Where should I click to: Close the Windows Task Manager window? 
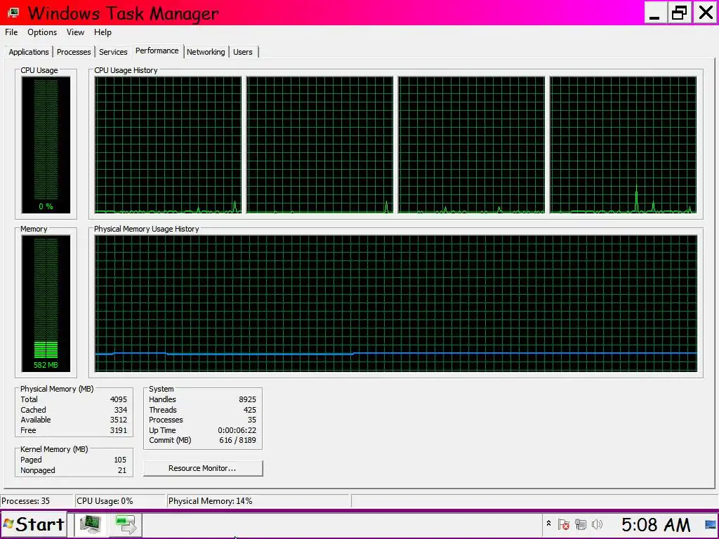706,13
